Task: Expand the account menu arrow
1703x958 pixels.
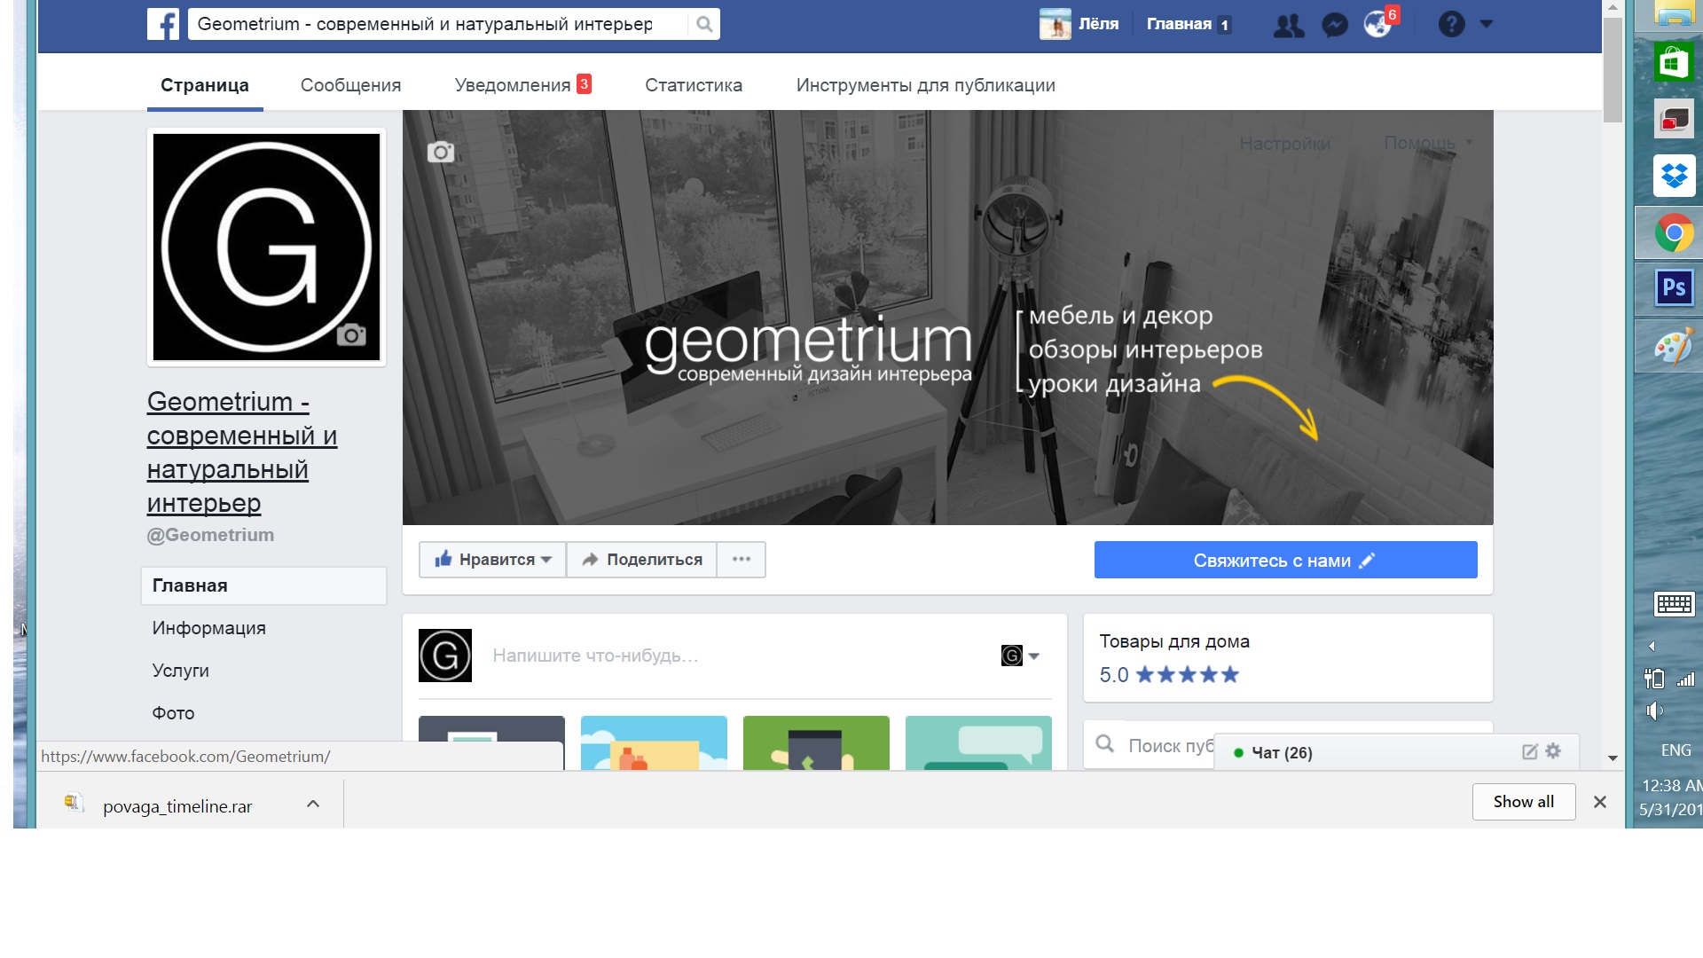Action: coord(1487,24)
